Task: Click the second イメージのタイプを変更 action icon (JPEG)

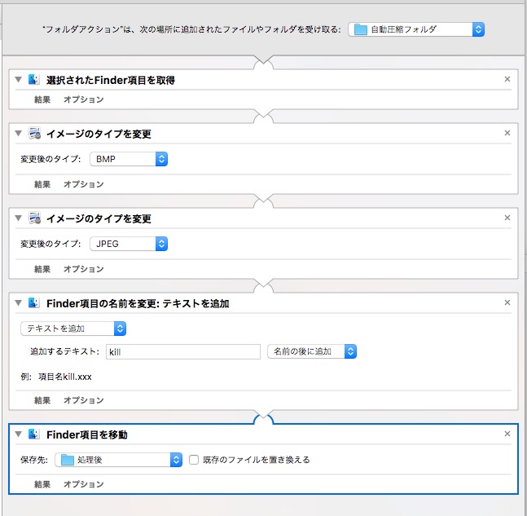Action: 34,218
